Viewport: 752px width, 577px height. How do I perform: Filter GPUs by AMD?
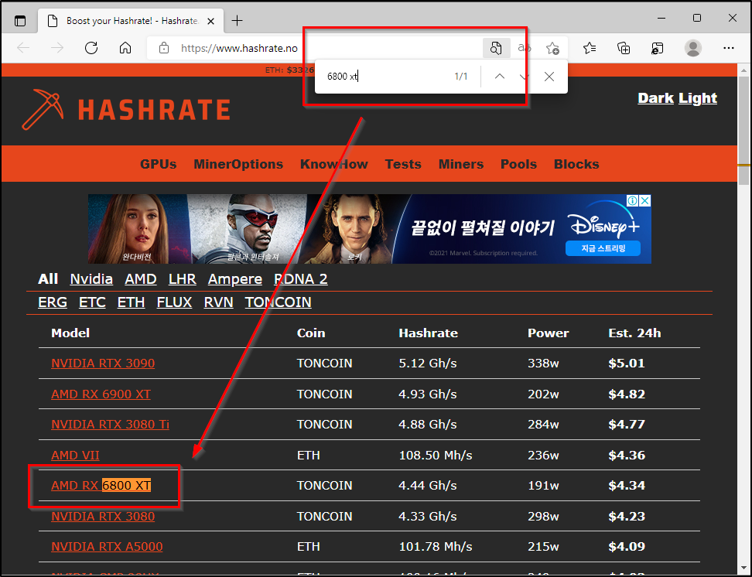click(141, 279)
